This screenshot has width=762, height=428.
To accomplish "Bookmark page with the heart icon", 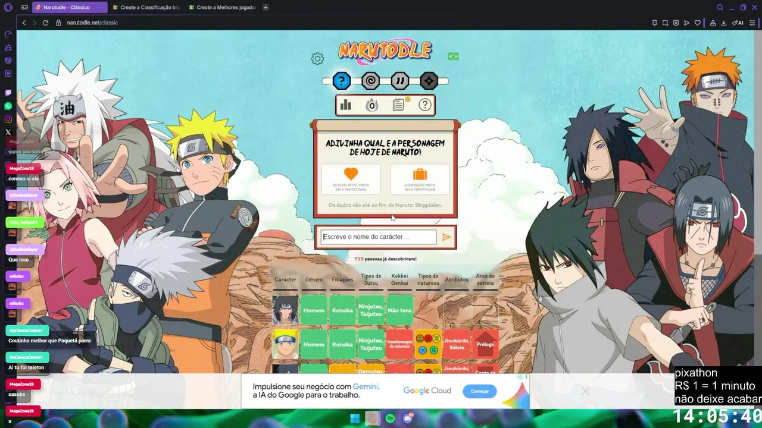I will tap(698, 23).
